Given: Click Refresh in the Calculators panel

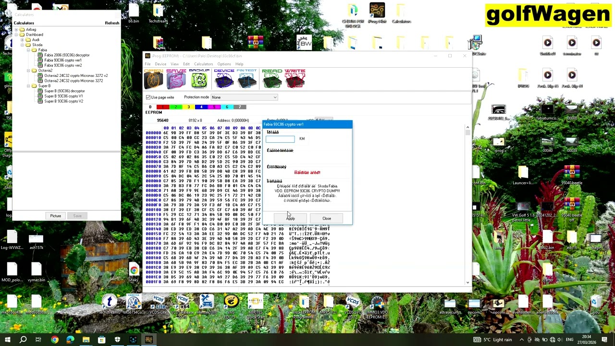Looking at the screenshot, I should pos(112,23).
